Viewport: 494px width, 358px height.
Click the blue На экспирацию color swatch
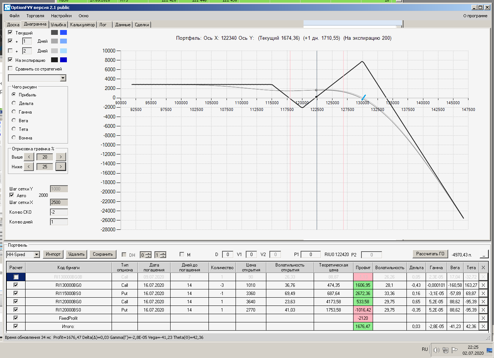coord(63,60)
